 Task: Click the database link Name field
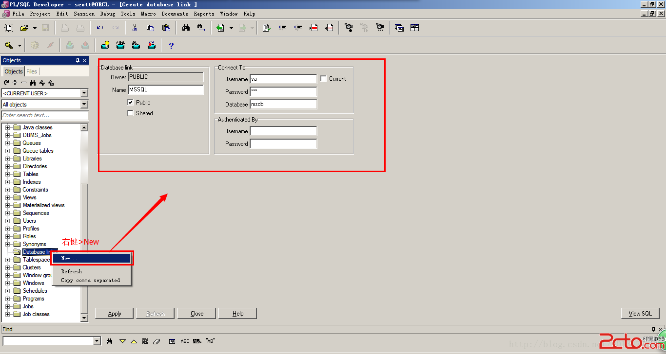(x=165, y=89)
